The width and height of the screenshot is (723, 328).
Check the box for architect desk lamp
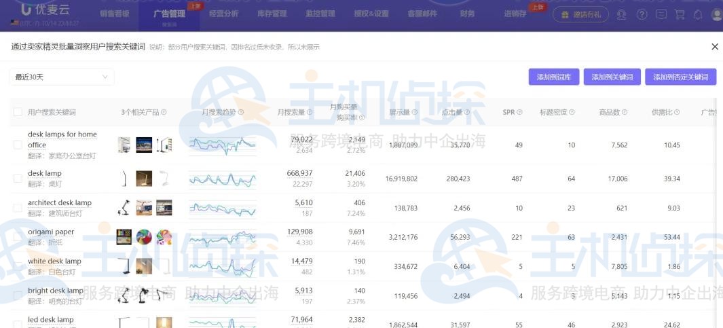click(18, 208)
